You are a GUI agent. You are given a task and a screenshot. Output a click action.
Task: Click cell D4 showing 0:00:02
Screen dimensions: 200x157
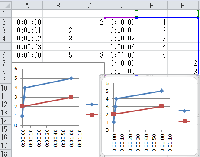pyautogui.click(x=121, y=38)
